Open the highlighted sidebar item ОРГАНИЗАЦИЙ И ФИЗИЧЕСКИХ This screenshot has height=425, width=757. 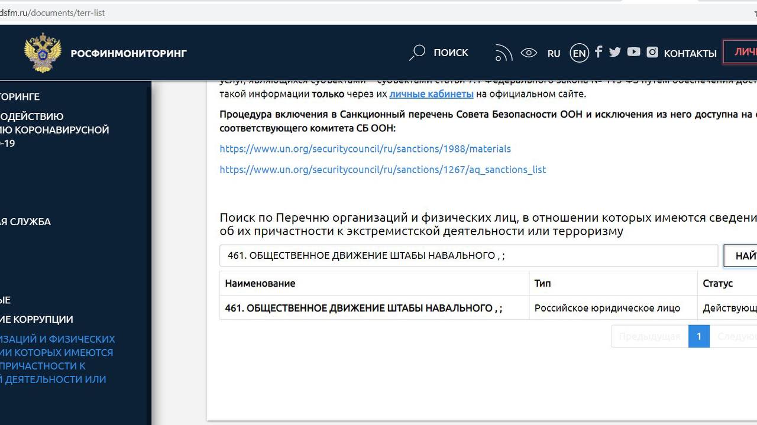(57, 359)
